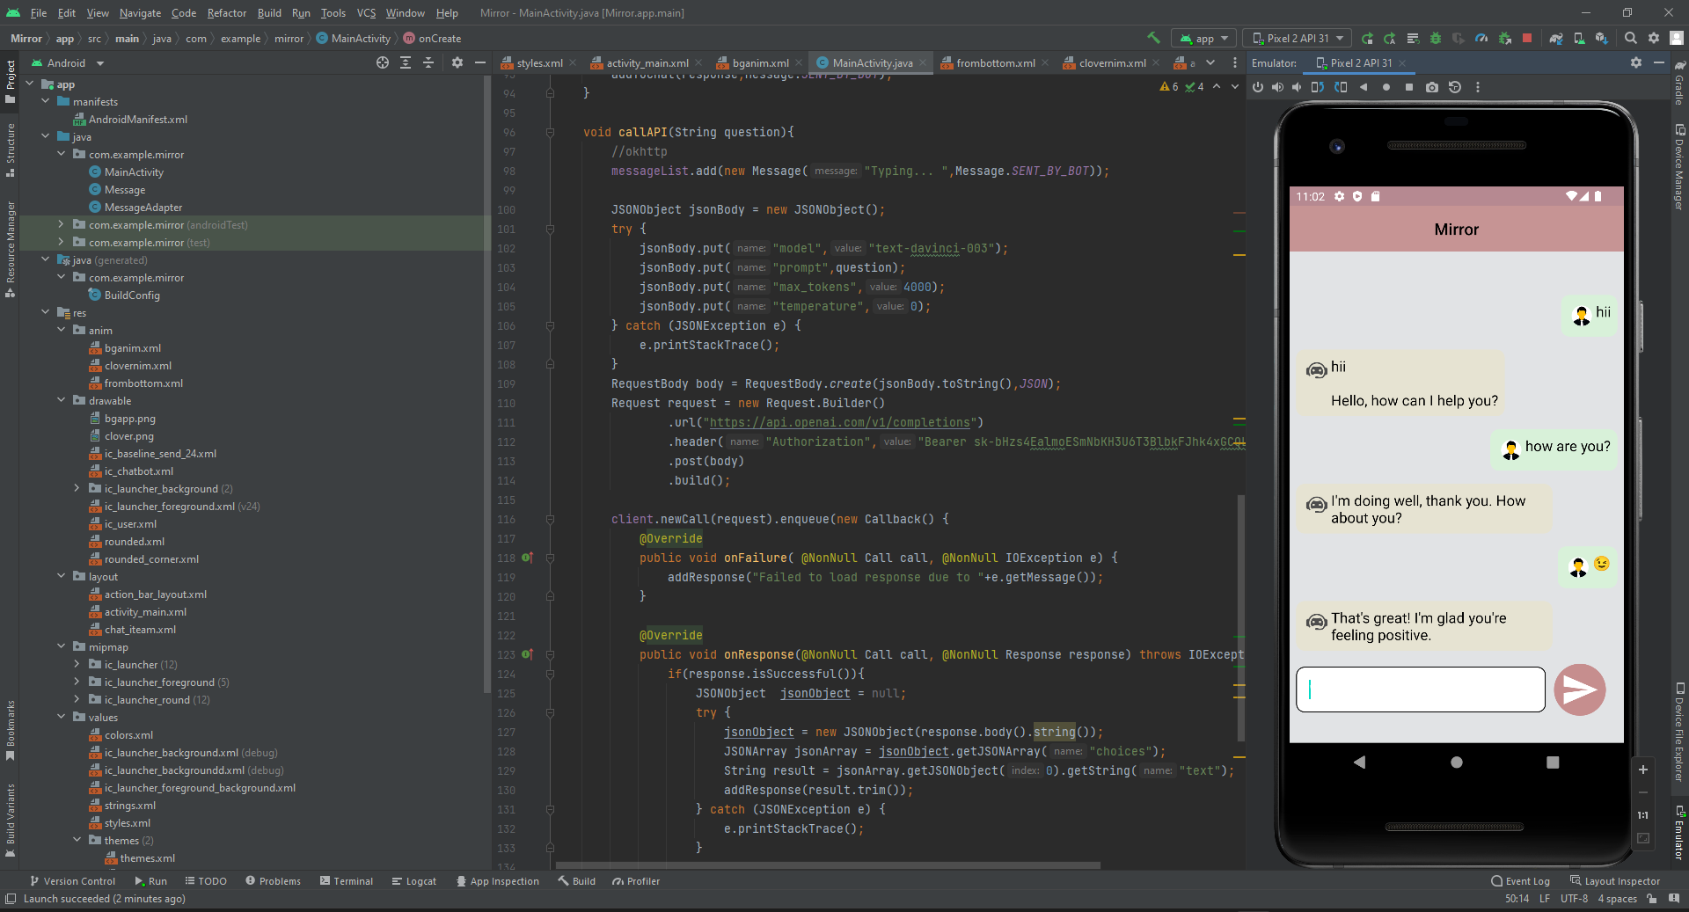
Task: Open the Pixel 2 API 31 device dropdown
Action: click(x=1298, y=38)
